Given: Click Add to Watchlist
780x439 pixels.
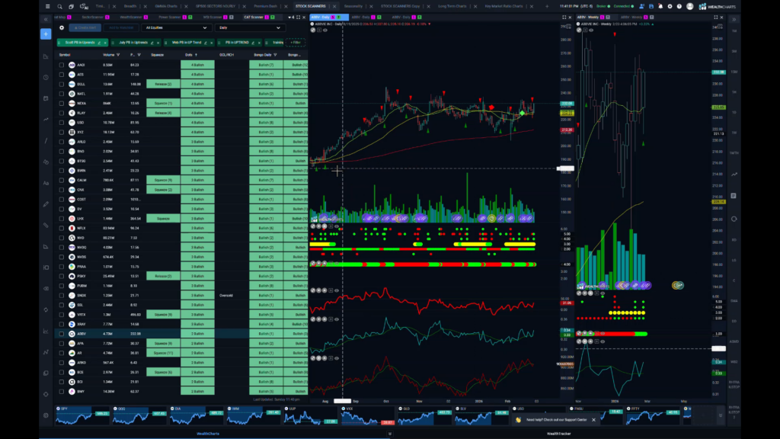Looking at the screenshot, I should tap(123, 27).
